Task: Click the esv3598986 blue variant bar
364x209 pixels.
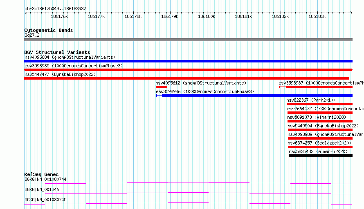Action: point(254,96)
